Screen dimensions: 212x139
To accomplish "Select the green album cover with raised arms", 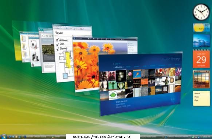I will pos(113,85).
